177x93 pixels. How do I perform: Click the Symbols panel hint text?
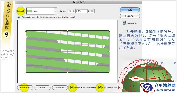[49, 17]
